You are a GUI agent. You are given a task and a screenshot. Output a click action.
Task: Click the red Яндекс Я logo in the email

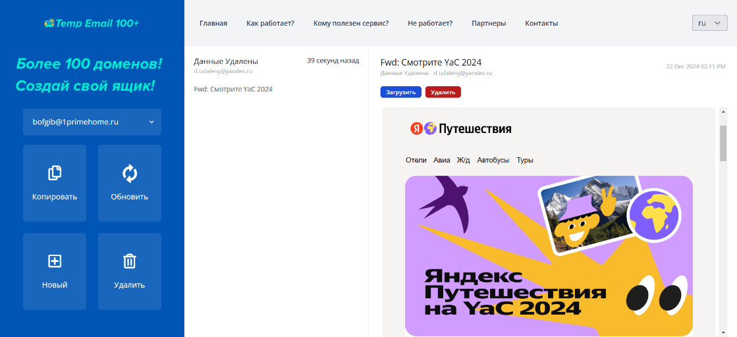416,128
